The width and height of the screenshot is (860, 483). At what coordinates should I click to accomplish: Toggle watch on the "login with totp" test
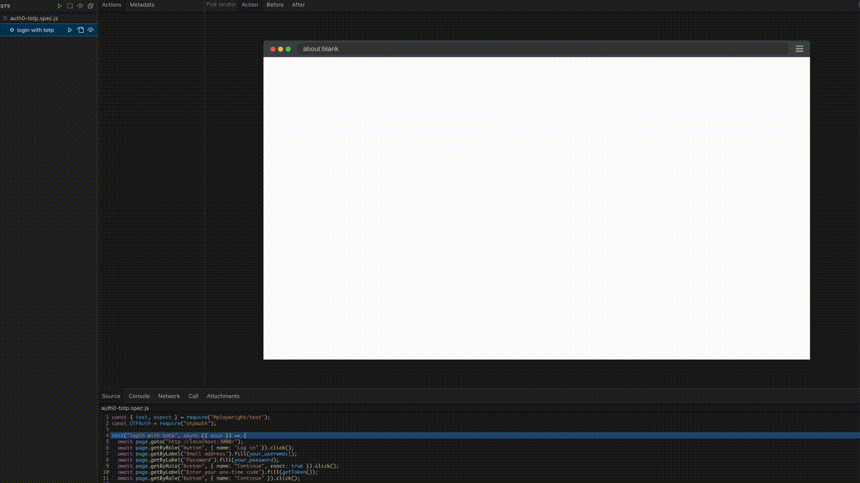click(x=91, y=30)
